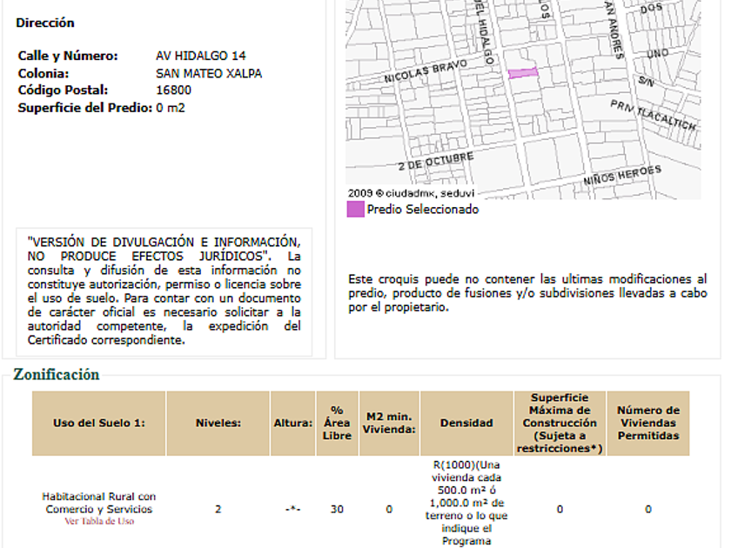Click the '2009 © ciudadmx, seduvi' map credit
The height and width of the screenshot is (548, 731).
[411, 193]
